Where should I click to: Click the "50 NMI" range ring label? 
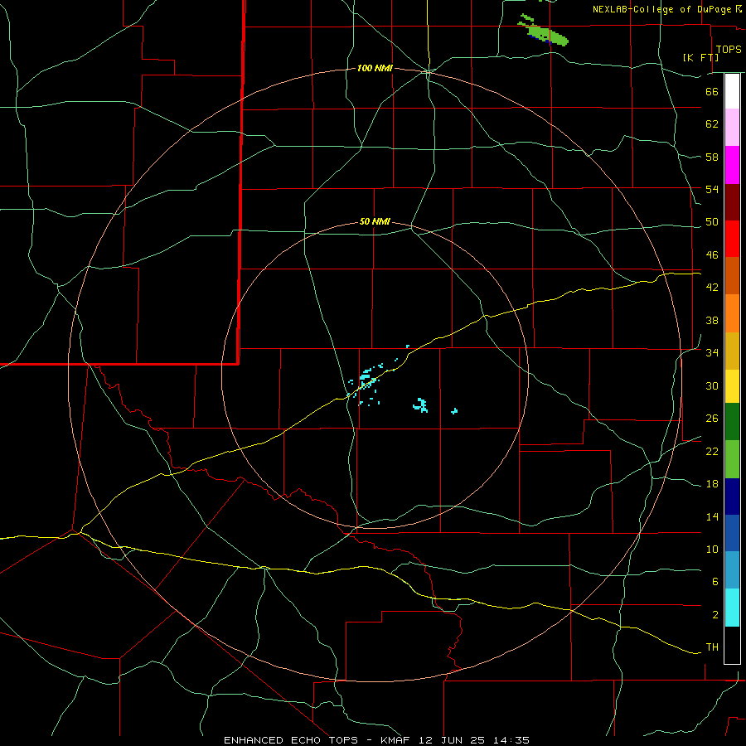point(375,221)
